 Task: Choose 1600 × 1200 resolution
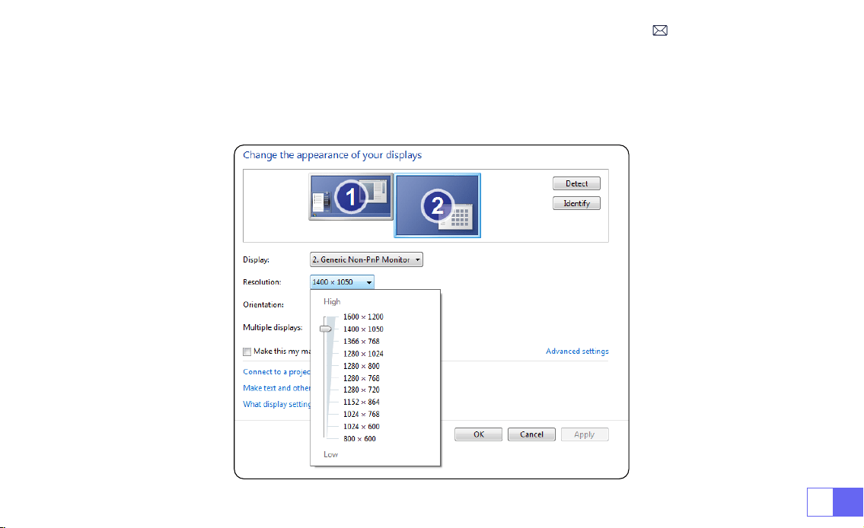coord(363,316)
